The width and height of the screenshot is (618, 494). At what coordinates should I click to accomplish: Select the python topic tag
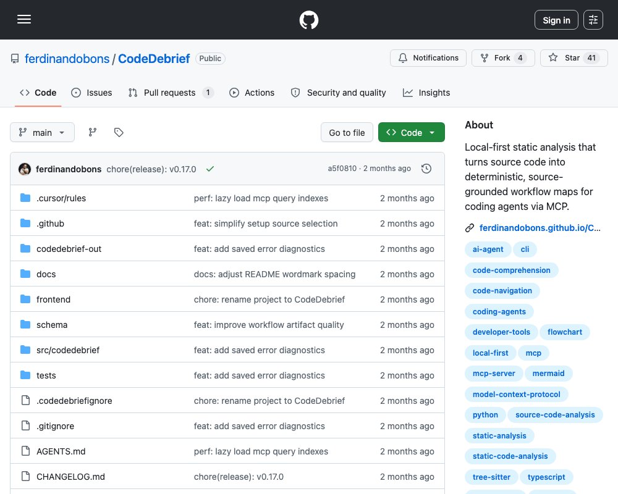tap(486, 415)
